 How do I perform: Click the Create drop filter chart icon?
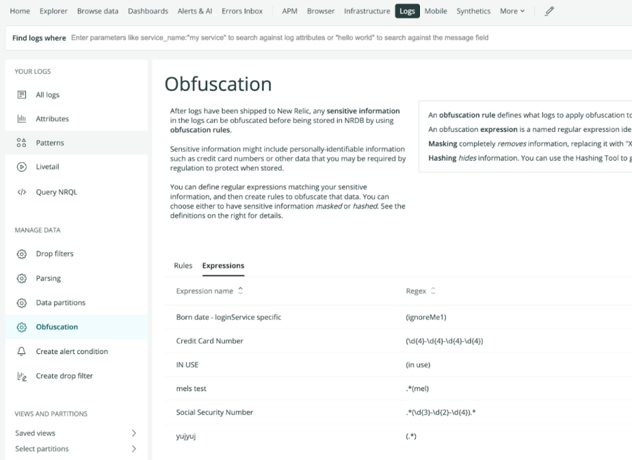tap(22, 376)
